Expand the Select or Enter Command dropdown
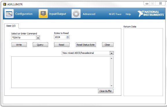 click(x=38, y=38)
